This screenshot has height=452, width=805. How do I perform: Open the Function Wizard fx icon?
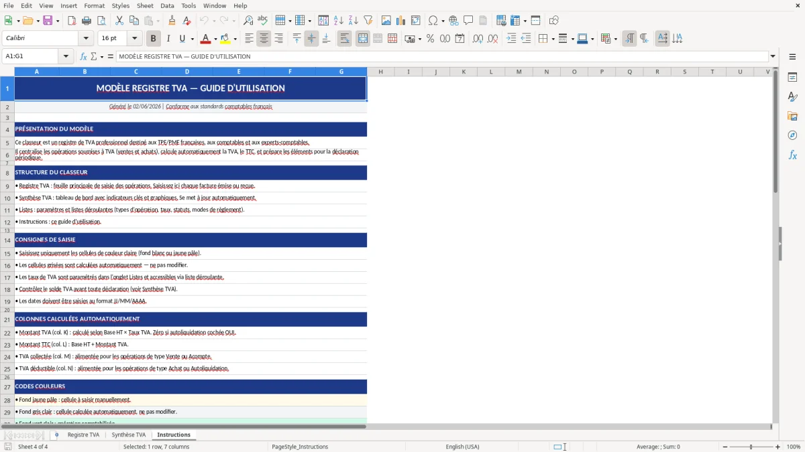[83, 56]
